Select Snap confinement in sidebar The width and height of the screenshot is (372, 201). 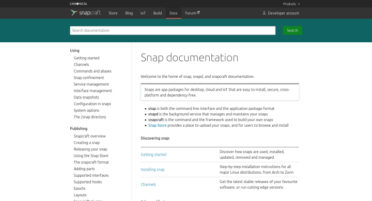click(89, 78)
